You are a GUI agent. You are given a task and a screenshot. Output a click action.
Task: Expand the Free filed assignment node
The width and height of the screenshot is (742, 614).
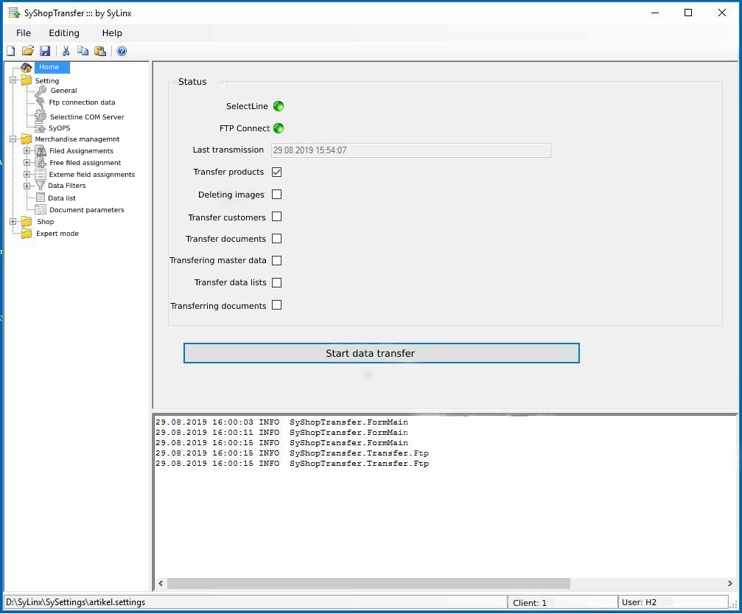tap(27, 162)
